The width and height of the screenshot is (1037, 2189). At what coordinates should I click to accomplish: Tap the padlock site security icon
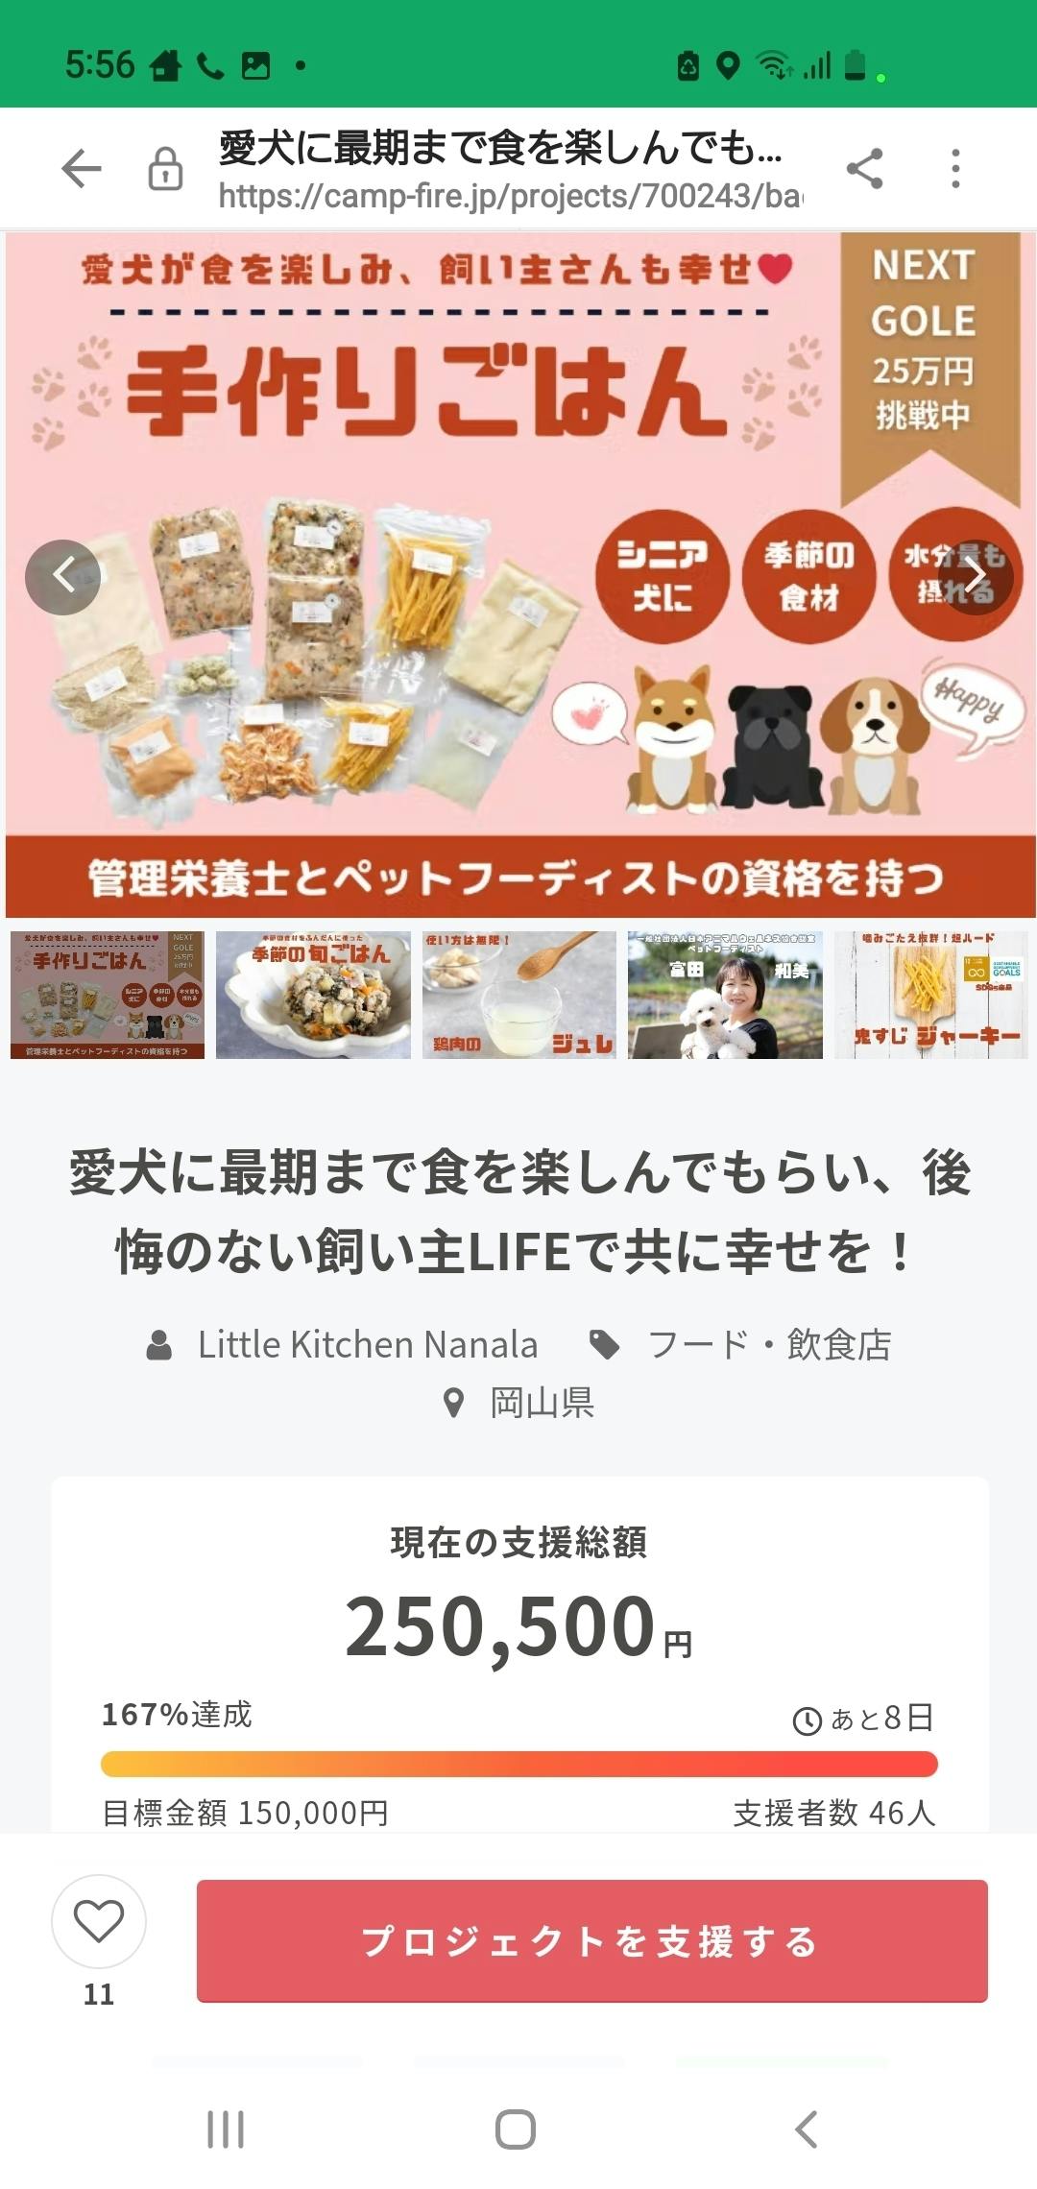(x=165, y=169)
